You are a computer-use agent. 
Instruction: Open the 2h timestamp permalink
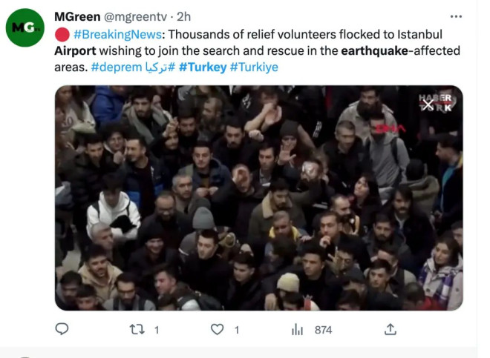point(184,17)
